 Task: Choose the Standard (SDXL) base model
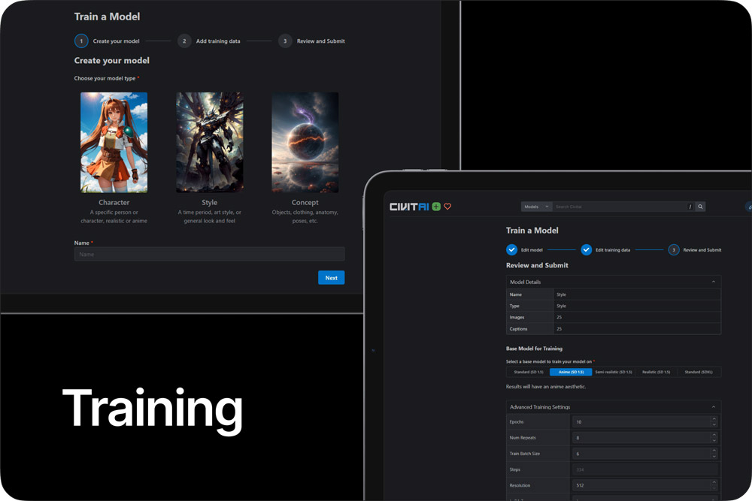click(x=699, y=372)
